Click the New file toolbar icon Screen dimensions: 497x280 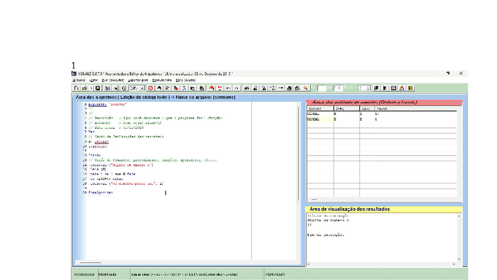pyautogui.click(x=76, y=88)
